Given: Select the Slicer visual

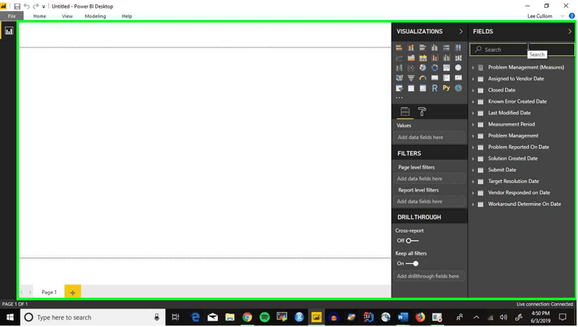Looking at the screenshot, I should point(399,88).
